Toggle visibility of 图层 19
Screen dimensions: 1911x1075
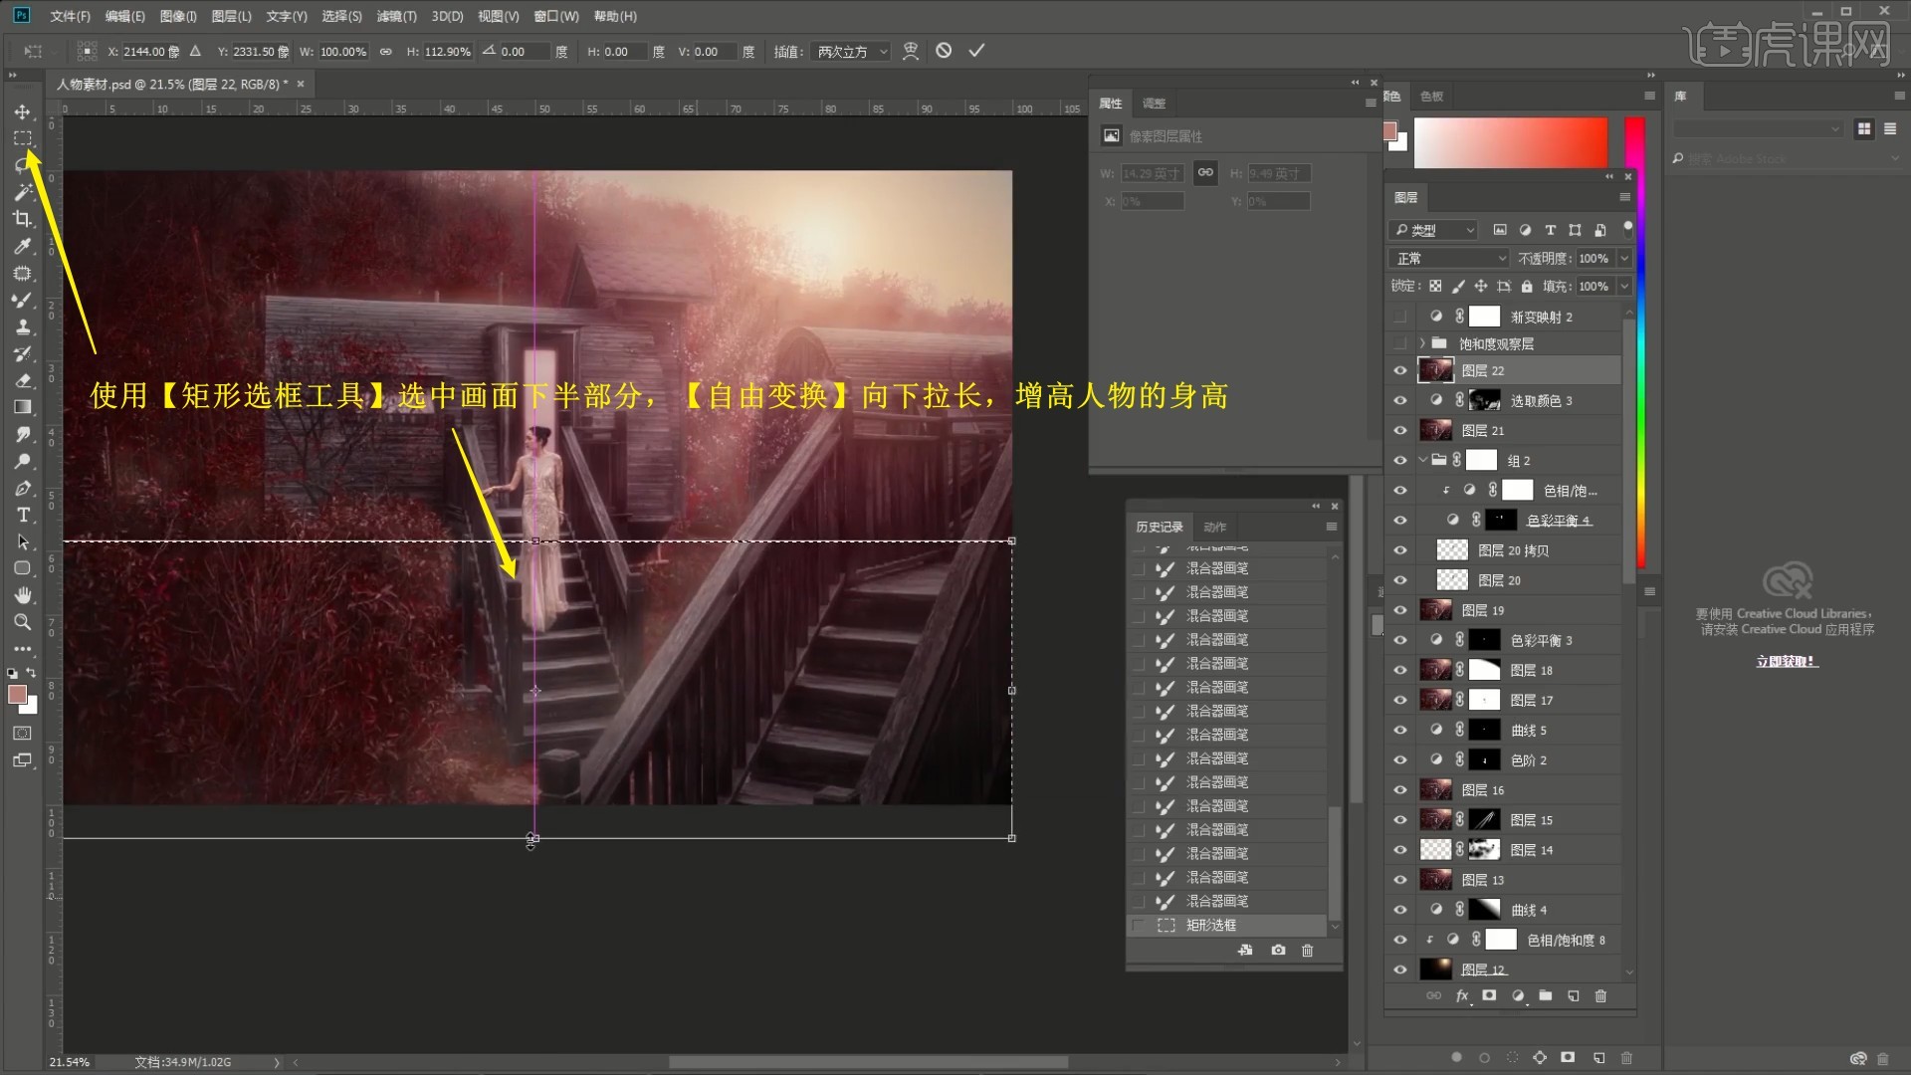coord(1400,610)
